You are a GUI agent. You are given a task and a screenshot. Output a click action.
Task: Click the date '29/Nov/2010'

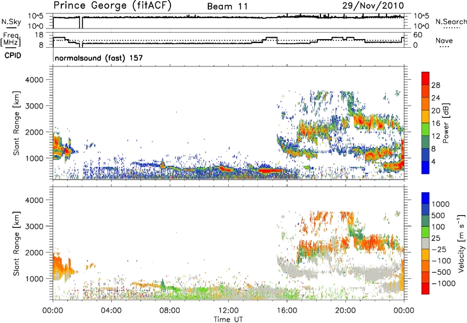(373, 6)
